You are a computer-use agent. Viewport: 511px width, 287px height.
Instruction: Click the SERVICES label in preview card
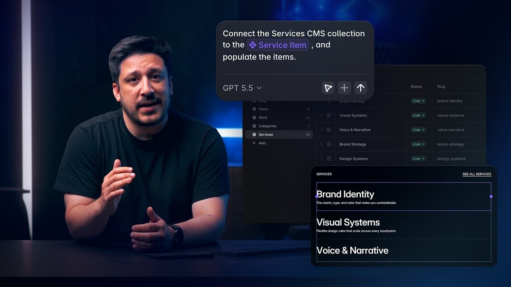[x=324, y=174]
